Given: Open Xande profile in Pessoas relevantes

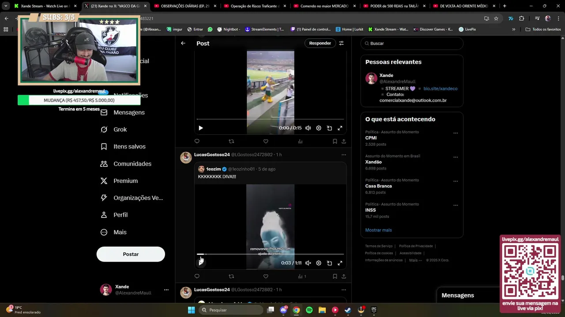Looking at the screenshot, I should (386, 75).
